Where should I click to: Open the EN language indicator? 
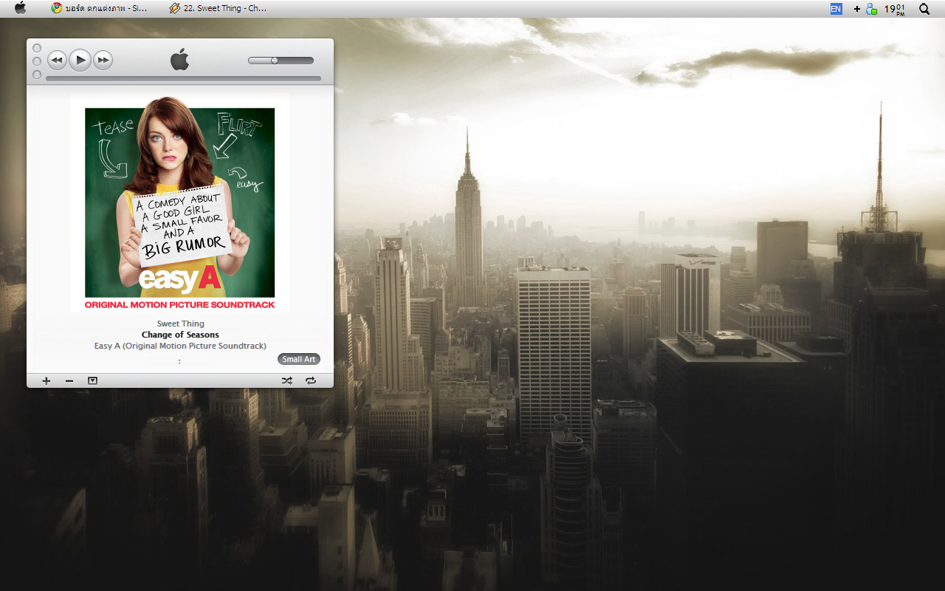pyautogui.click(x=836, y=9)
